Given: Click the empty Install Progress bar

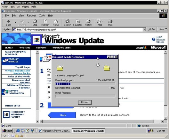Looking at the screenshot, I should (85, 96).
